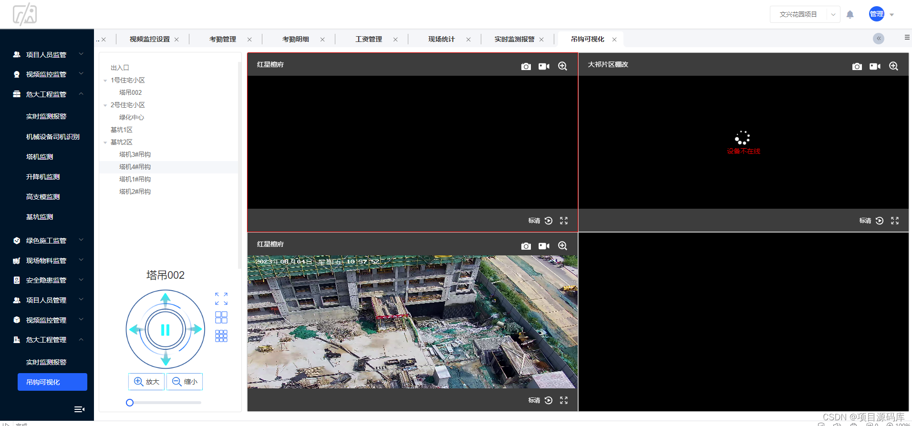912x426 pixels.
Task: Expand the 安全隐患监管 sidebar menu
Action: [47, 280]
